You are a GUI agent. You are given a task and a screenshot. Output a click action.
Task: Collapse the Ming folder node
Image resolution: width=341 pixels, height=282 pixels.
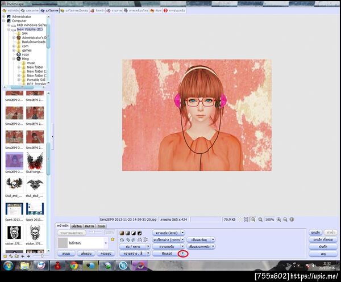[x=14, y=59]
